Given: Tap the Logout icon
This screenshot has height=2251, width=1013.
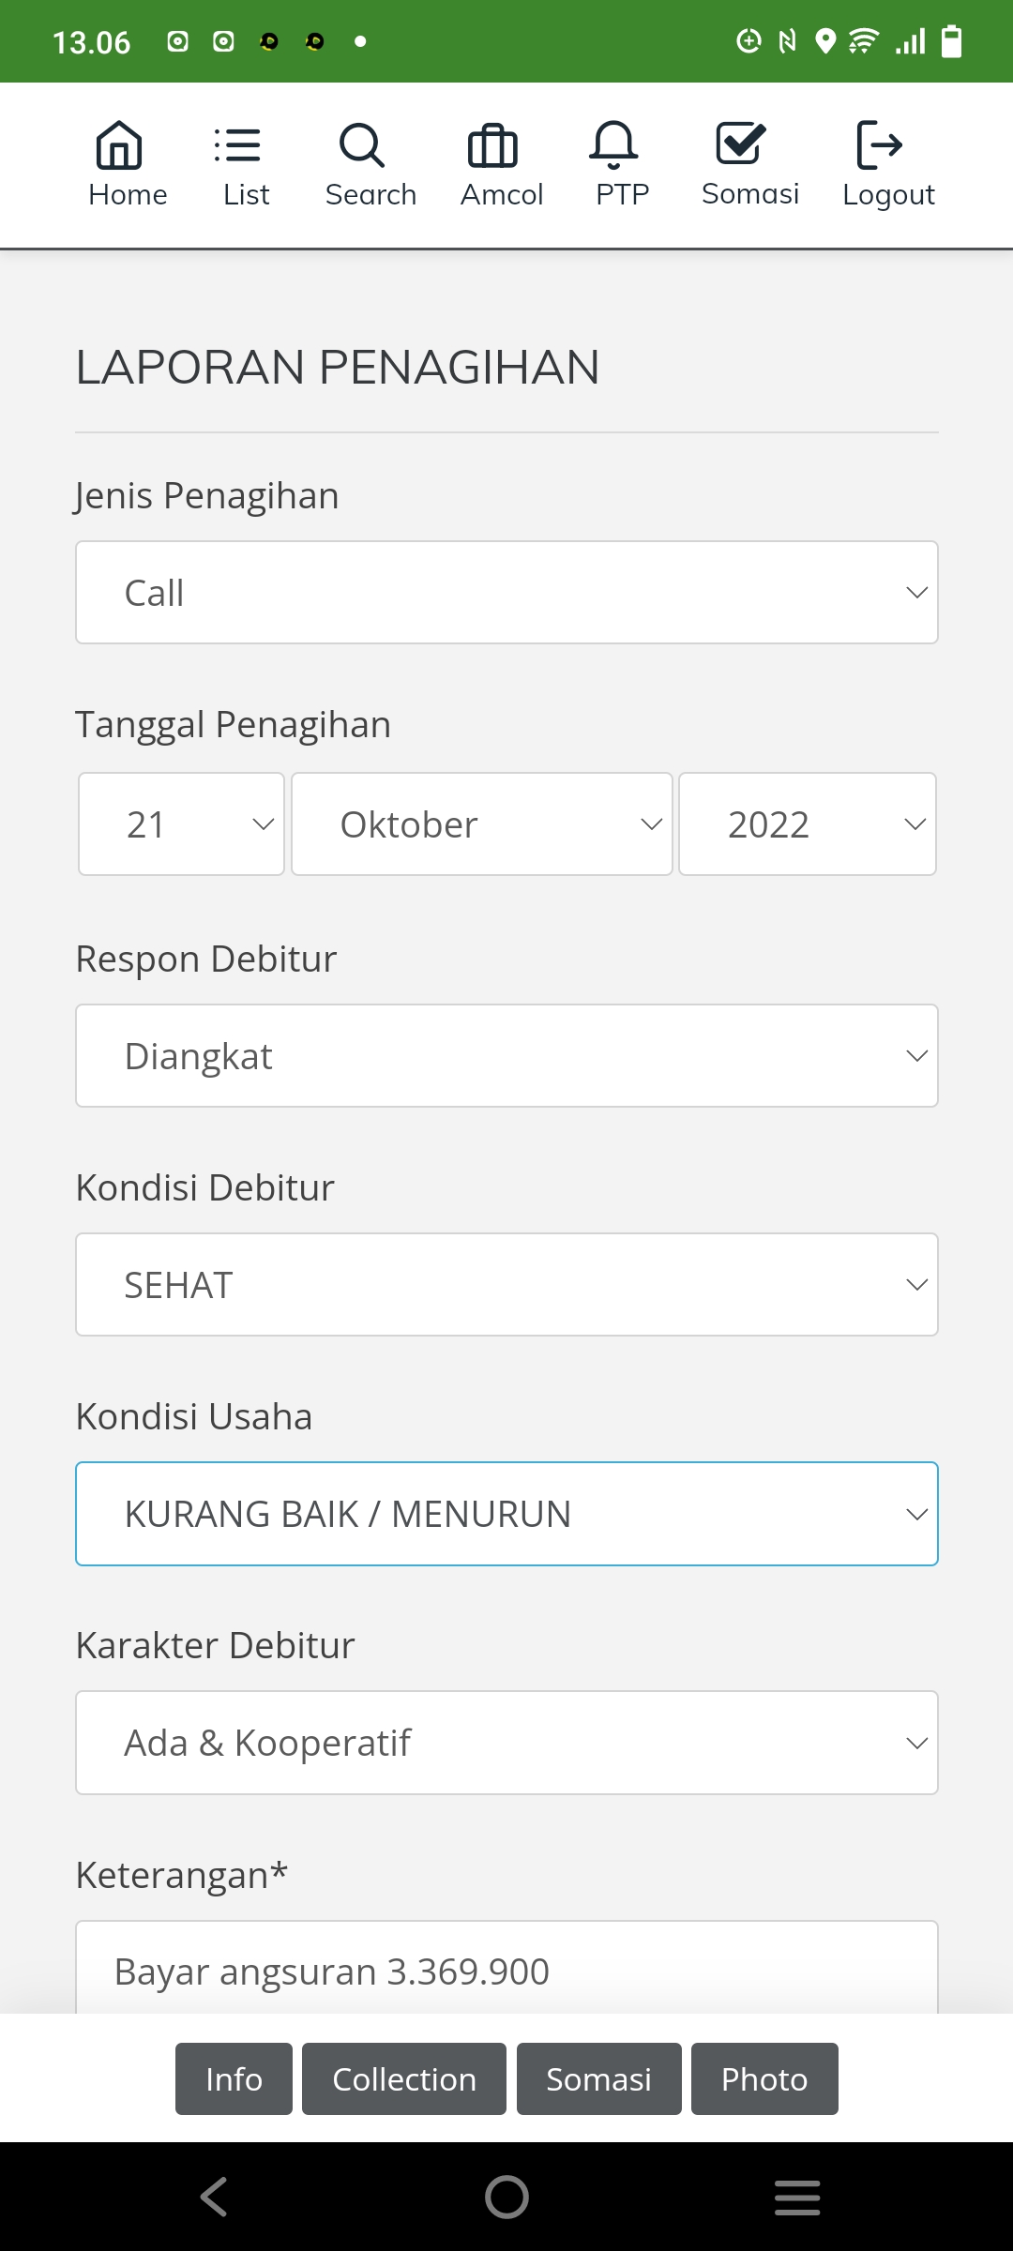Looking at the screenshot, I should tap(879, 145).
